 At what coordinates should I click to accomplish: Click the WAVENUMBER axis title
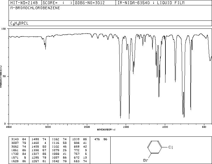coord(106,130)
